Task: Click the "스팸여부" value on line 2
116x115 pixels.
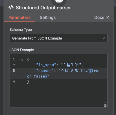Action: pyautogui.click(x=71, y=65)
